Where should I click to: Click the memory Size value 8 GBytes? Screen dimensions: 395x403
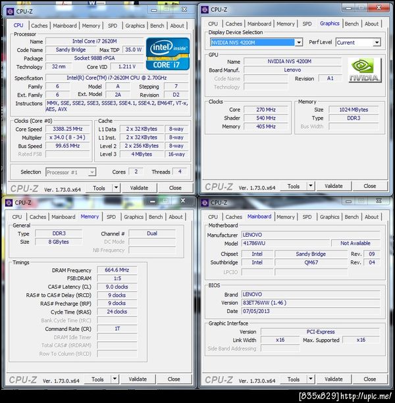click(x=59, y=242)
